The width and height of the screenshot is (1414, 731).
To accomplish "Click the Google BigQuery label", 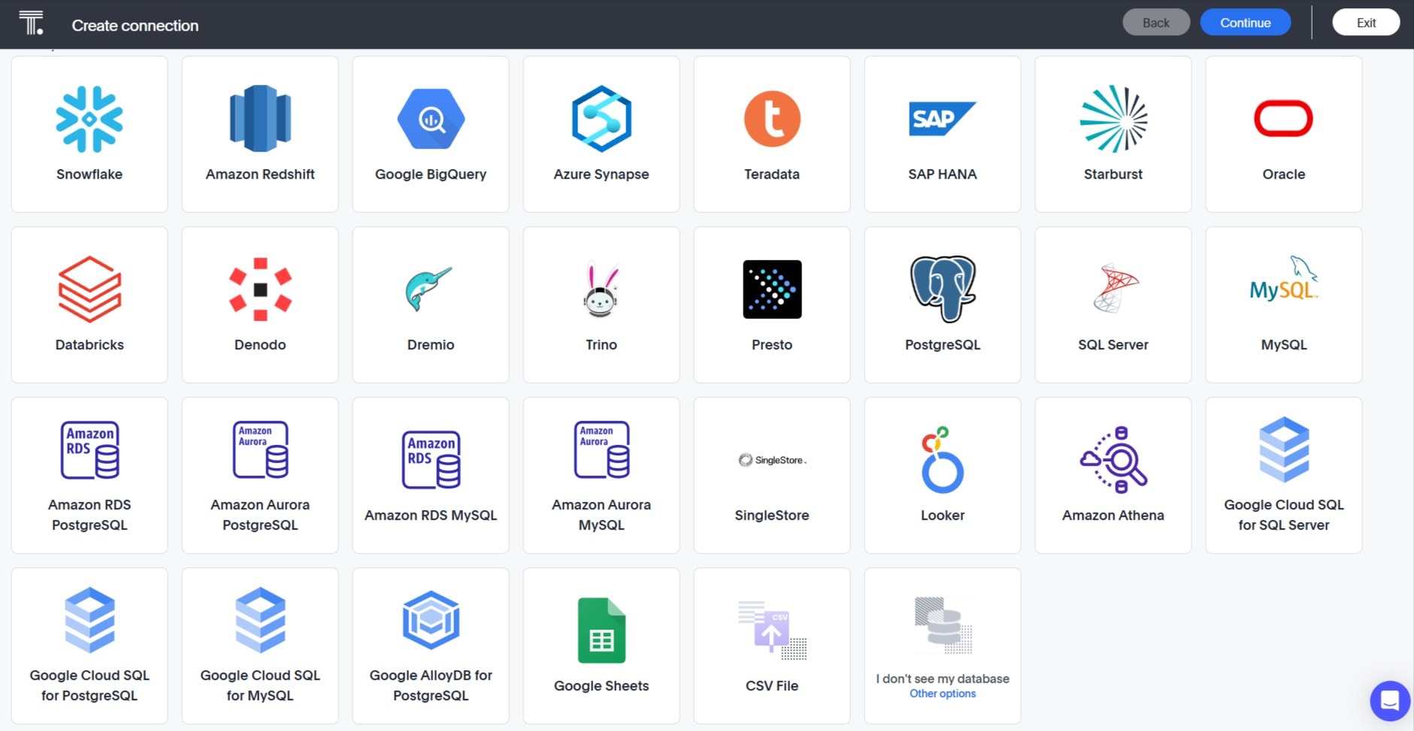I will (431, 174).
